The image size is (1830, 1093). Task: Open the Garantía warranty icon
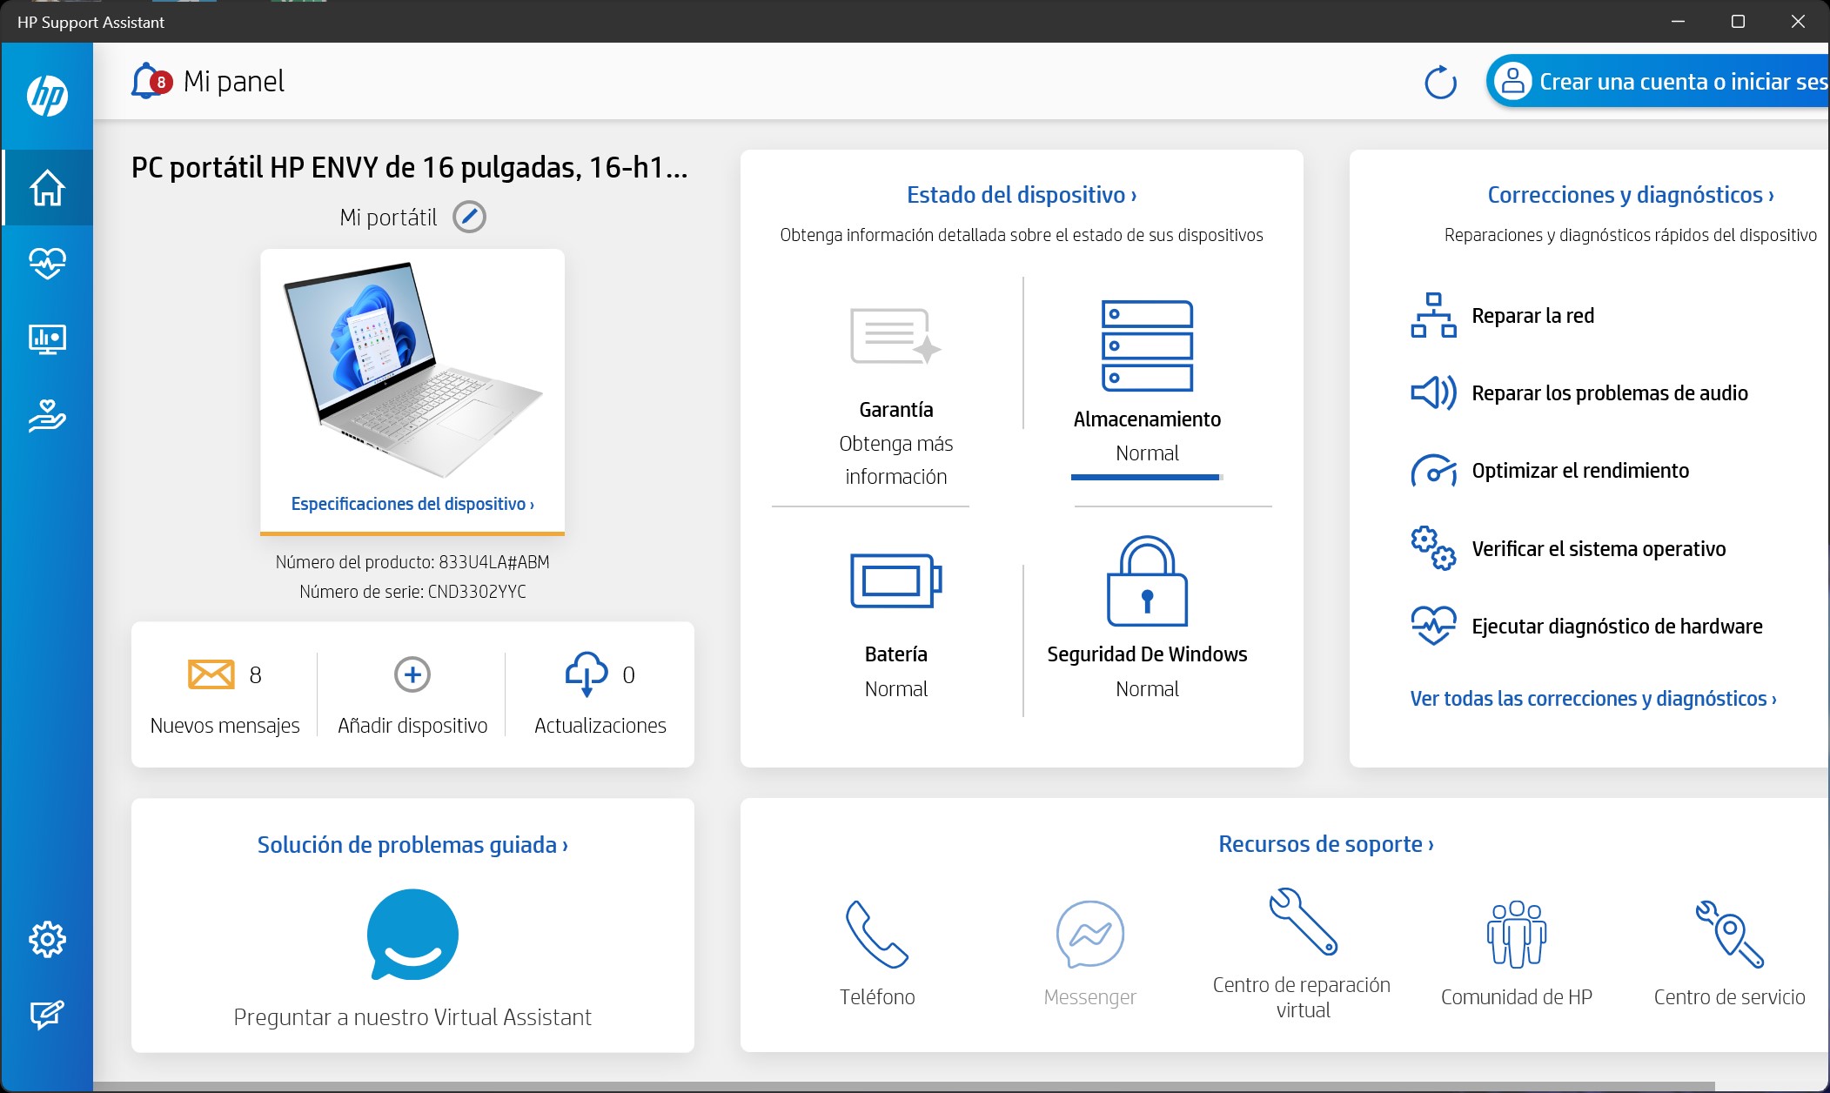click(x=895, y=336)
